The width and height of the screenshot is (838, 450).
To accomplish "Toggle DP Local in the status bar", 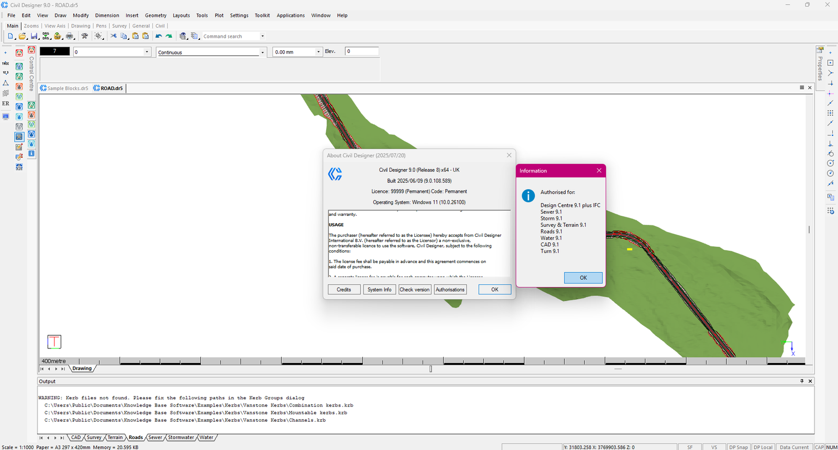I will pos(763,447).
